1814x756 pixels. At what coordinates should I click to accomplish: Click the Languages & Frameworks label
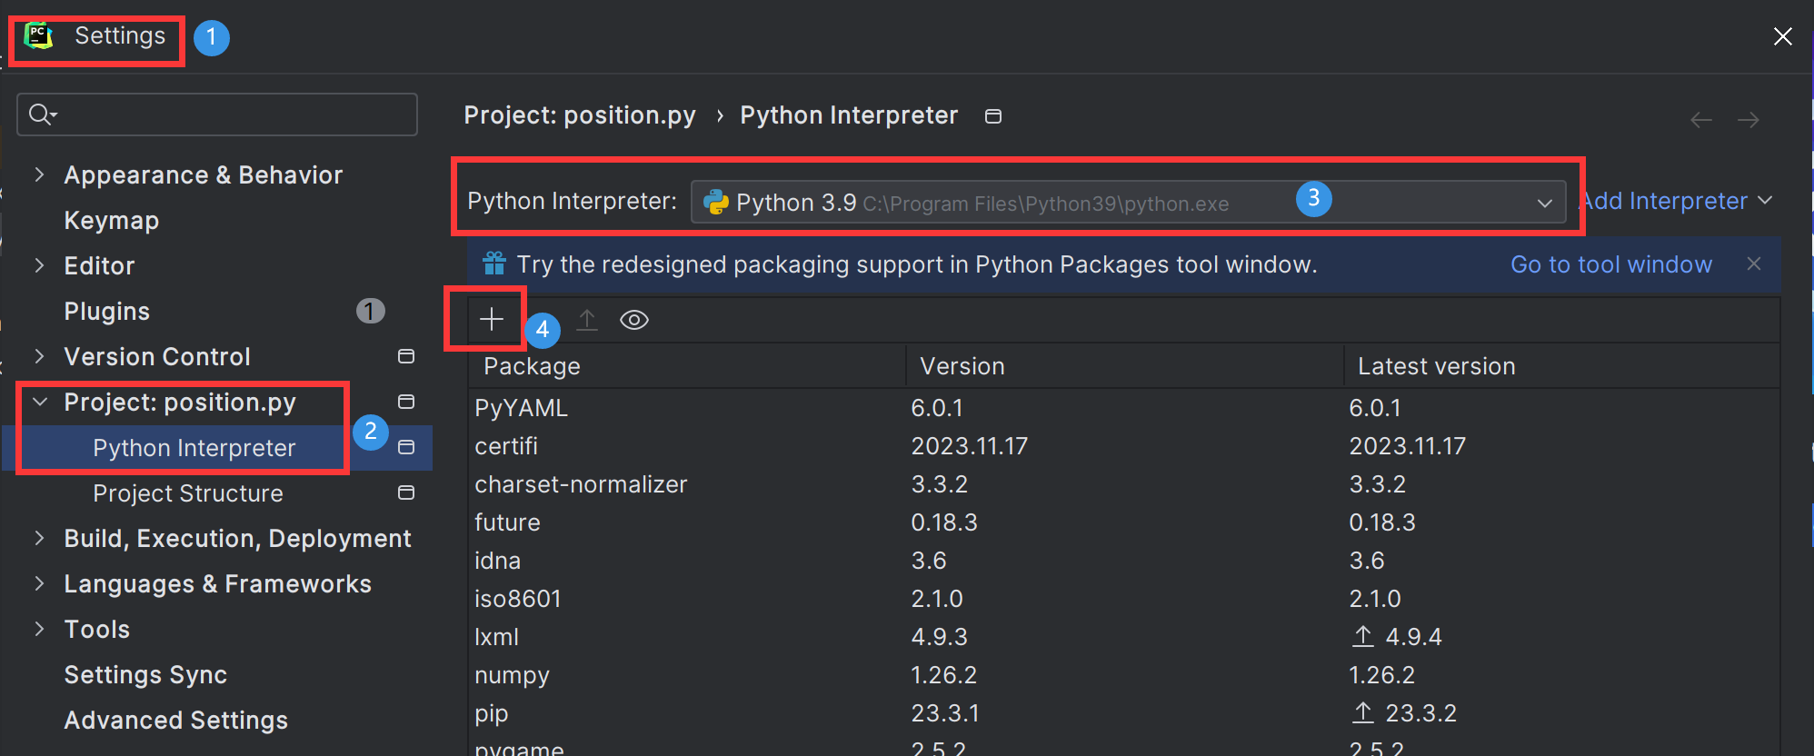(218, 583)
